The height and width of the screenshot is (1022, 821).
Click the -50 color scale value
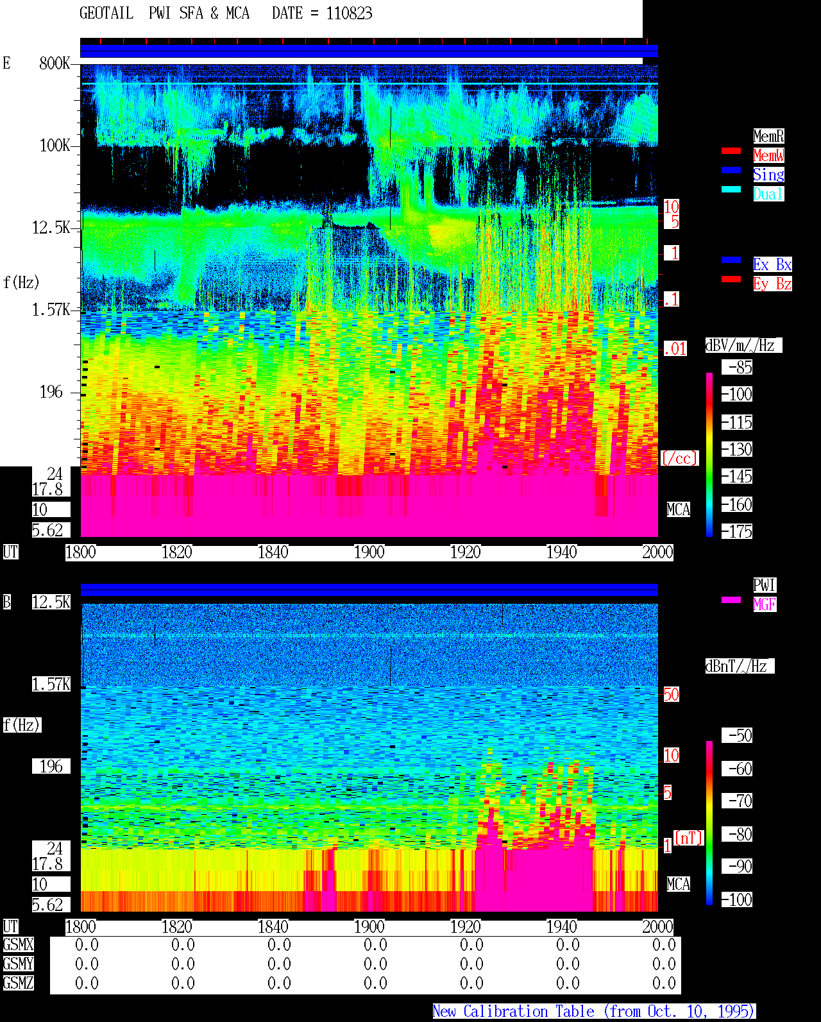tap(737, 735)
